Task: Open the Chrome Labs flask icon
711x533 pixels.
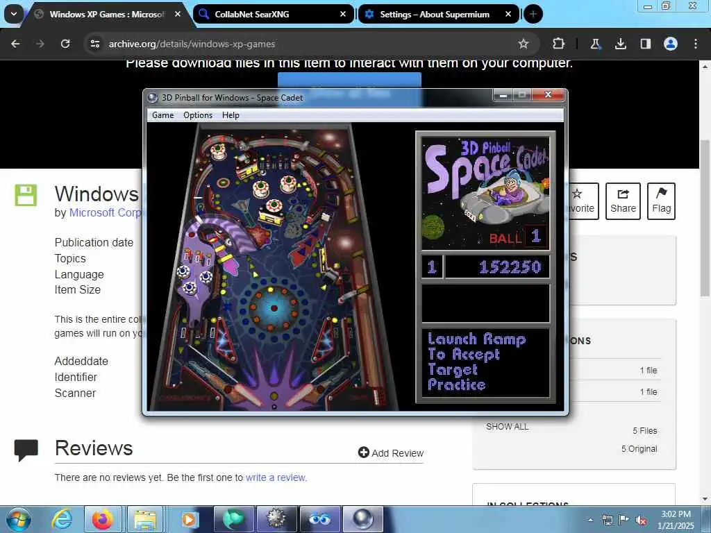Action: [x=595, y=44]
